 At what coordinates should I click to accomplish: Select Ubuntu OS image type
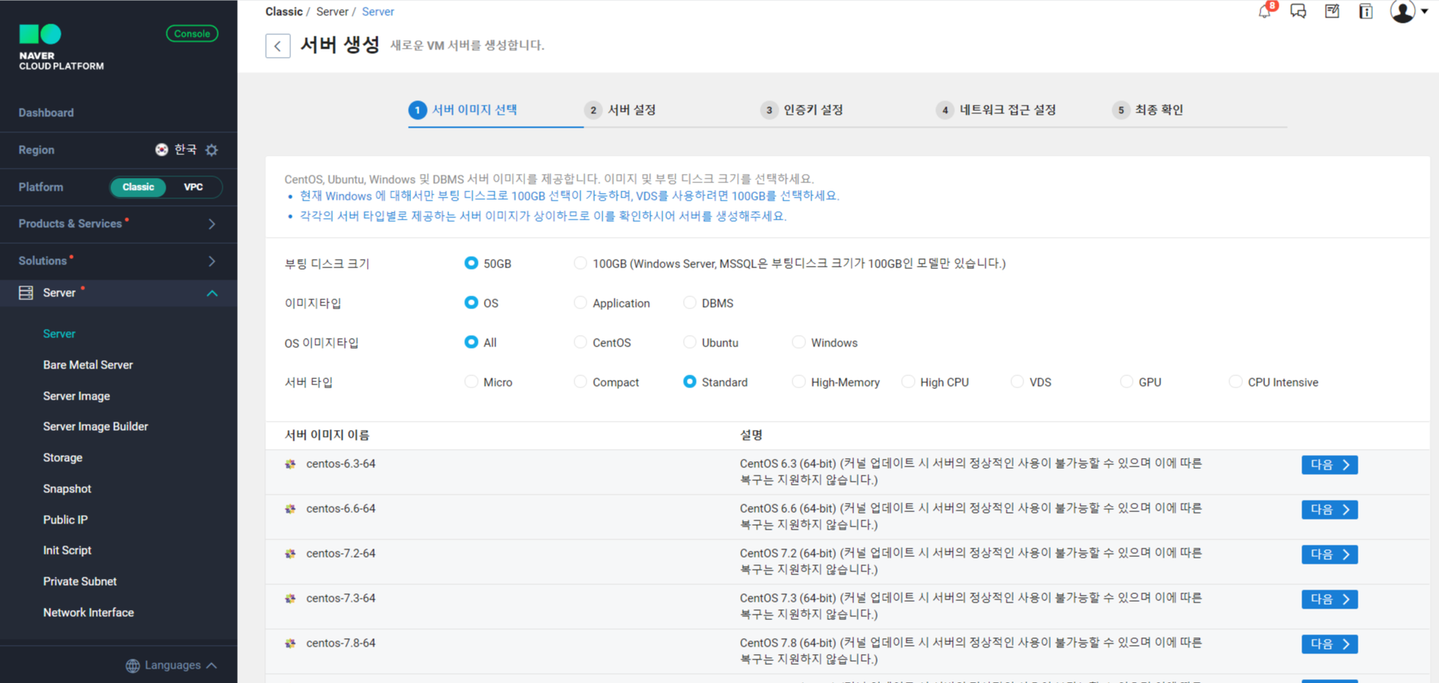tap(690, 342)
